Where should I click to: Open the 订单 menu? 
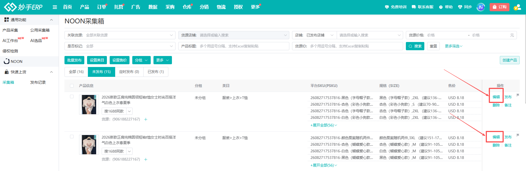click(102, 7)
